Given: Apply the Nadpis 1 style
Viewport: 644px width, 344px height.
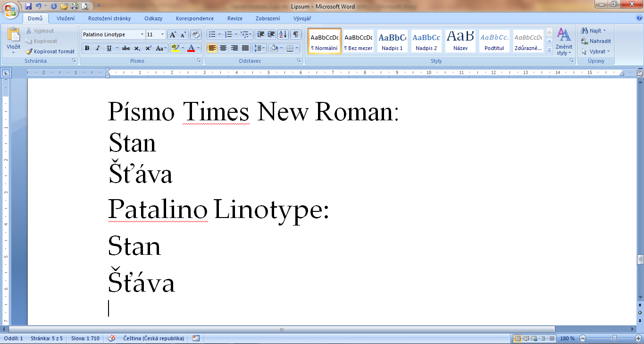Looking at the screenshot, I should [x=392, y=41].
